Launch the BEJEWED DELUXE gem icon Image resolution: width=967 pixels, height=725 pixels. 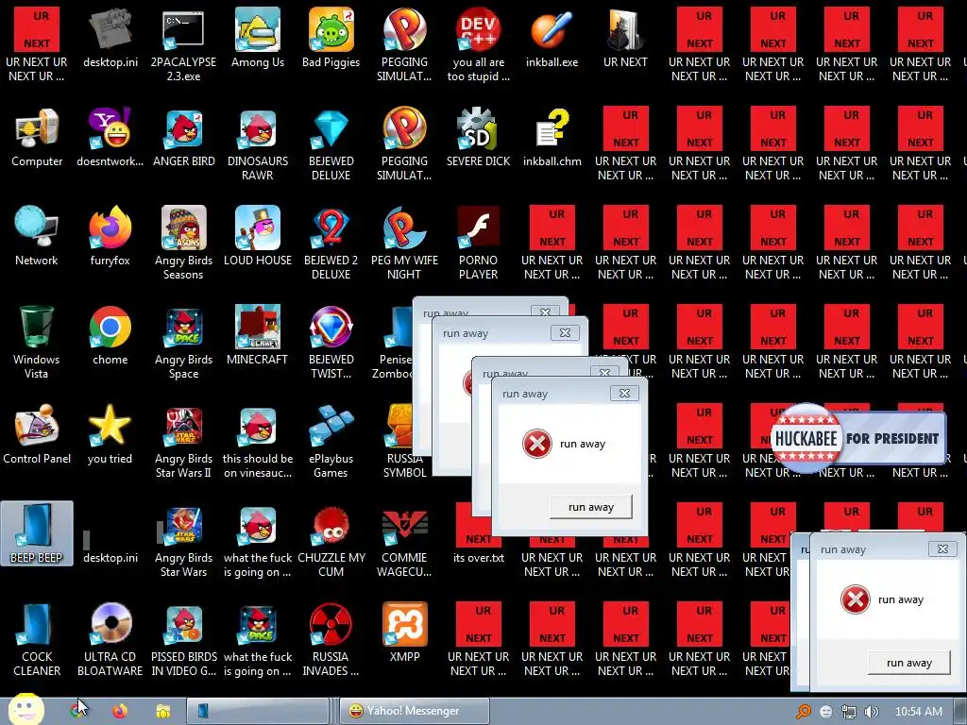pyautogui.click(x=331, y=144)
